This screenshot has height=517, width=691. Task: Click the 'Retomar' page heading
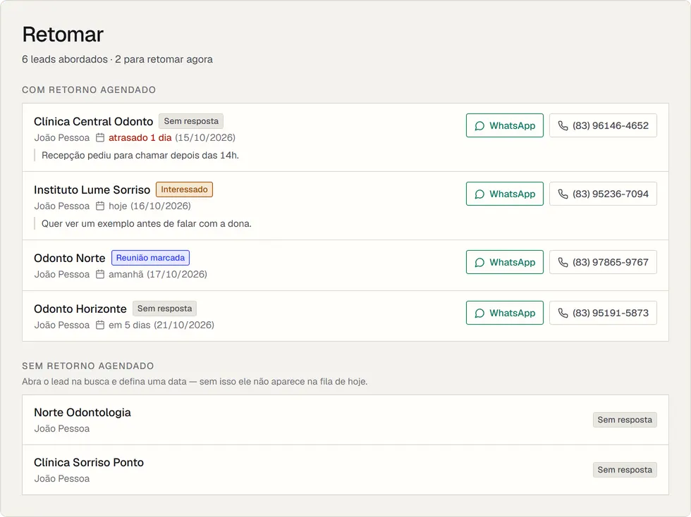63,35
